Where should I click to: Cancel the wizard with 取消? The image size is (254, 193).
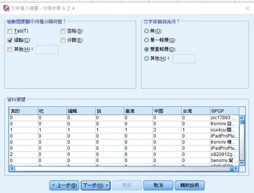coord(158,185)
